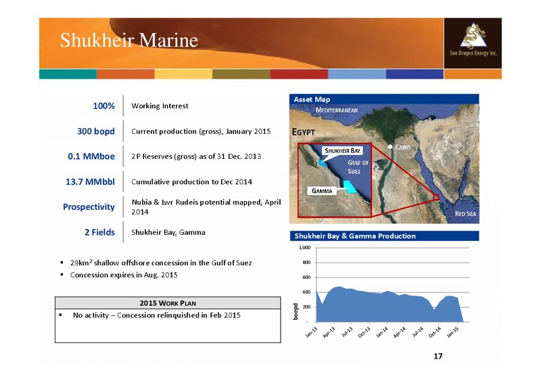The image size is (541, 383).
Task: Click the 'Gamma' callout label on map
Action: [322, 191]
